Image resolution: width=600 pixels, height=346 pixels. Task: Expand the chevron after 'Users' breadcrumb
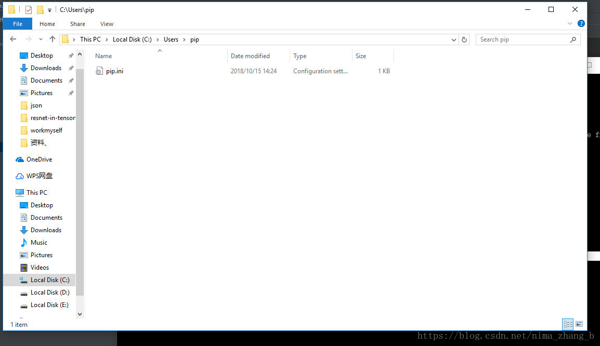[x=184, y=40]
